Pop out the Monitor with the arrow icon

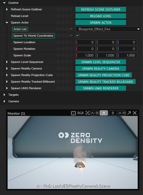(x=129, y=113)
